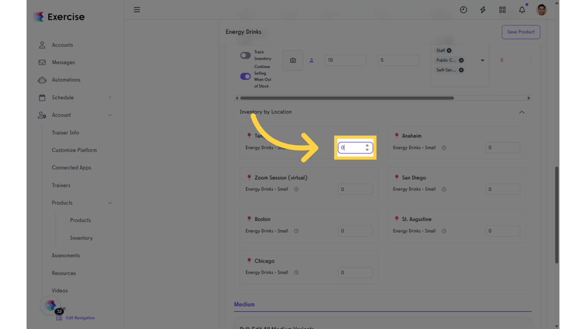This screenshot has width=586, height=329.
Task: Open the Edit Navigation link
Action: tap(80, 317)
